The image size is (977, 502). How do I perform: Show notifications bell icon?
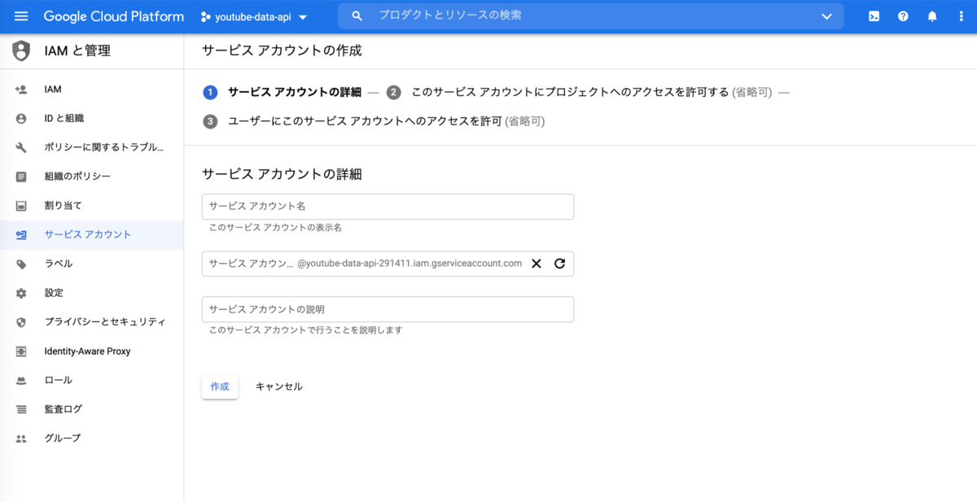coord(932,16)
